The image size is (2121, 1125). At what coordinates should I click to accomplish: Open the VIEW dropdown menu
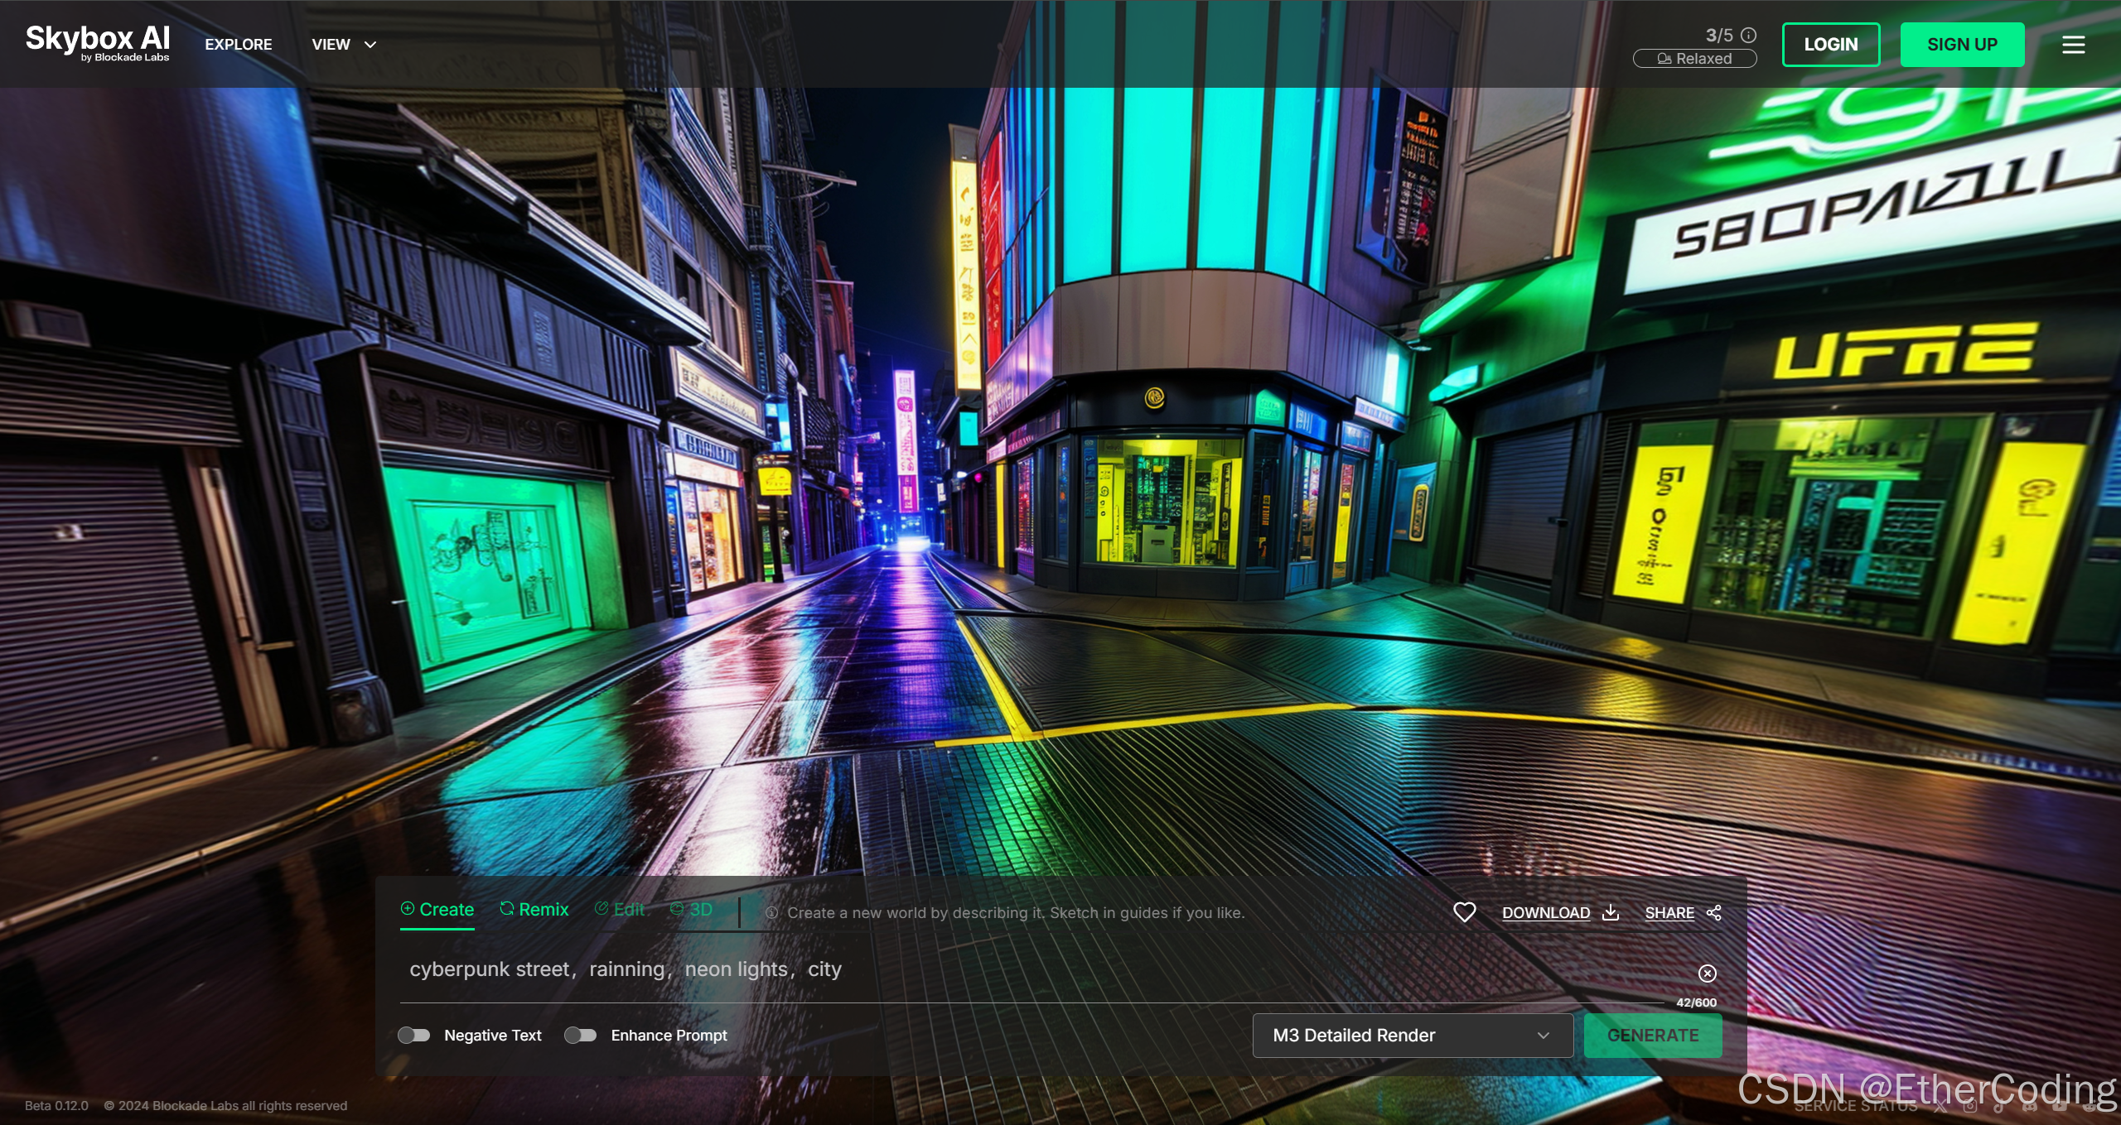(343, 45)
